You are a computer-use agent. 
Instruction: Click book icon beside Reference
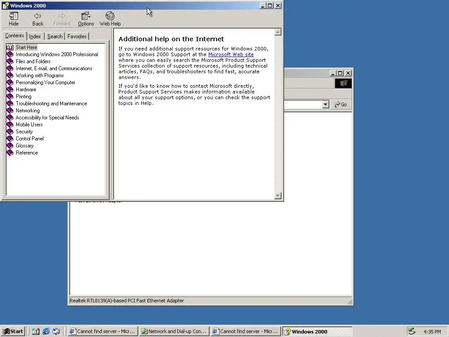[10, 152]
